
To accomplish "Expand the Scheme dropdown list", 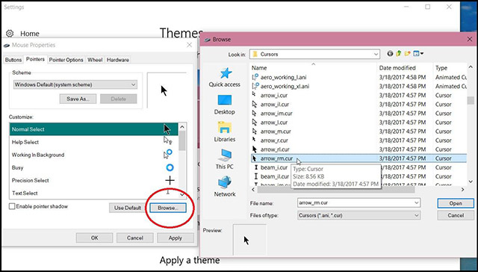I will pos(75,84).
